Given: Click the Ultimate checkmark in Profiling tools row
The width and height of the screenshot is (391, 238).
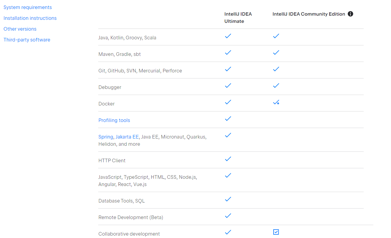Looking at the screenshot, I should pyautogui.click(x=228, y=119).
